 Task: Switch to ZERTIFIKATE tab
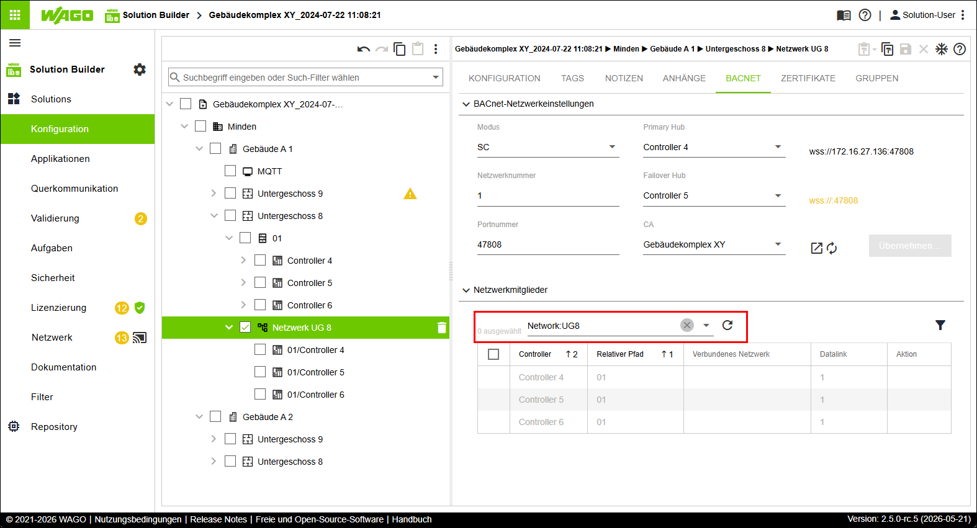(808, 78)
